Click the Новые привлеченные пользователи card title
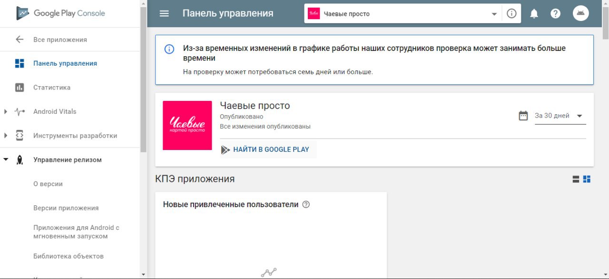Image resolution: width=609 pixels, height=279 pixels. coord(231,205)
